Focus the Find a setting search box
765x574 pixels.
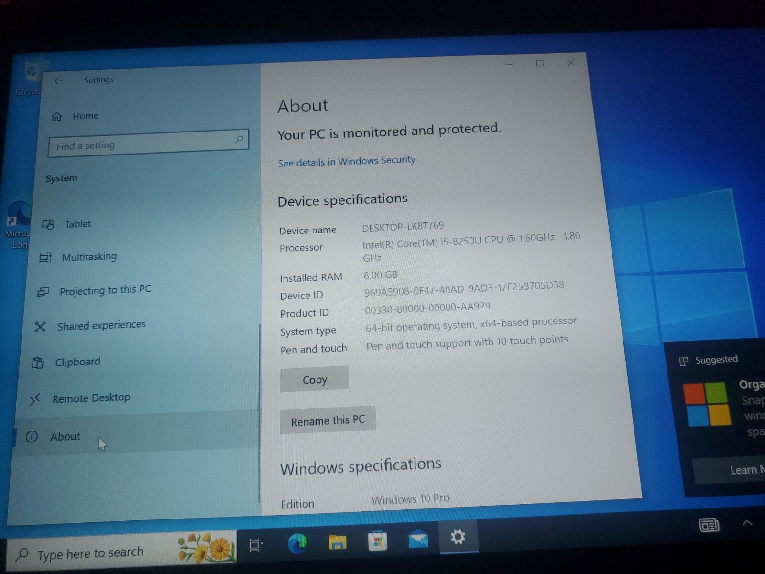point(148,143)
